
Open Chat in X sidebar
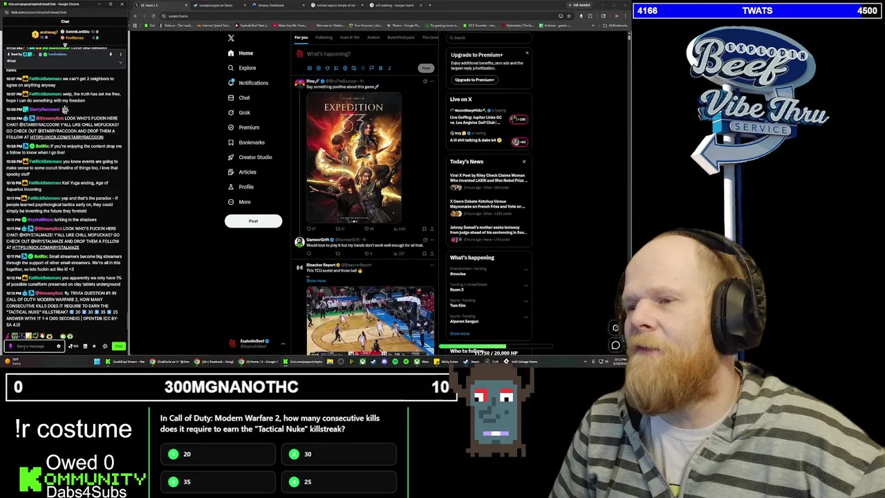[239, 98]
